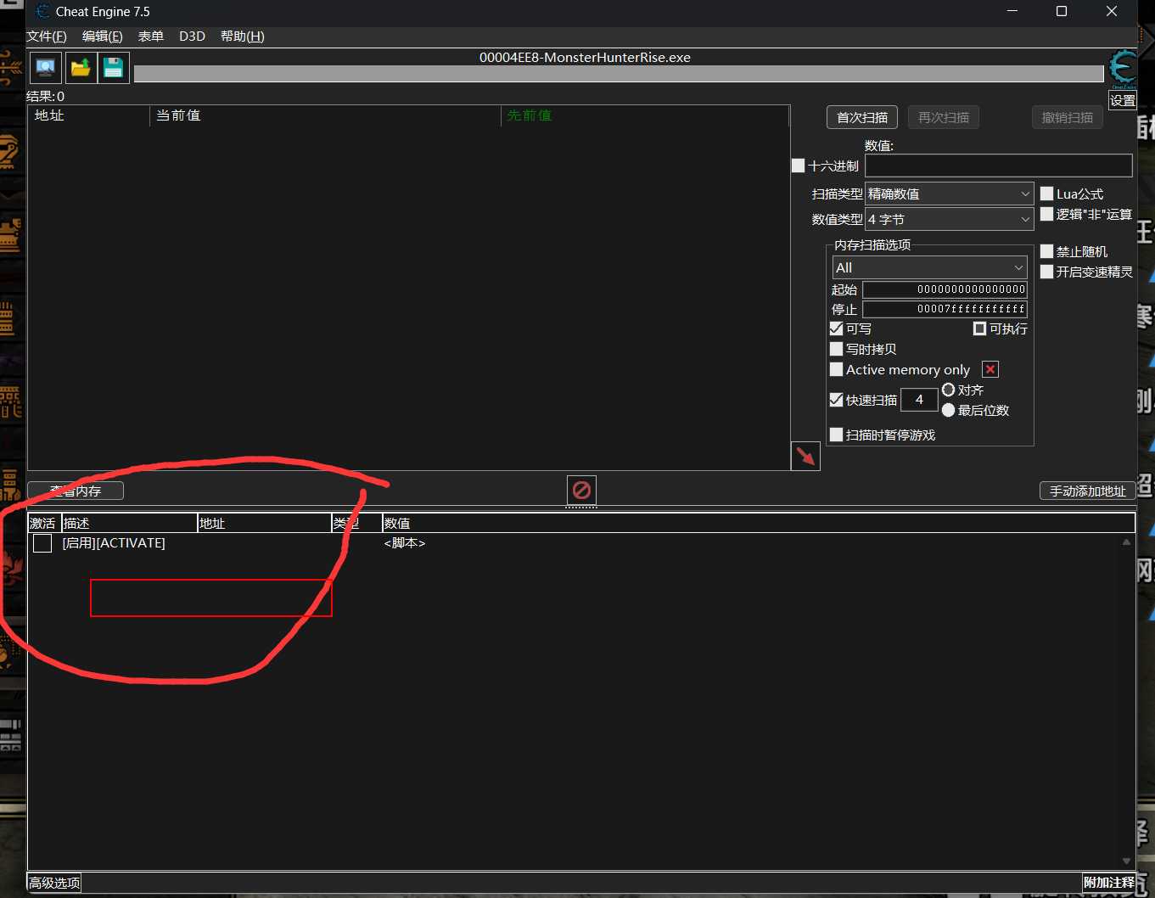The image size is (1155, 898).
Task: Click the Cheat Engine title bar icon
Action: (x=42, y=12)
